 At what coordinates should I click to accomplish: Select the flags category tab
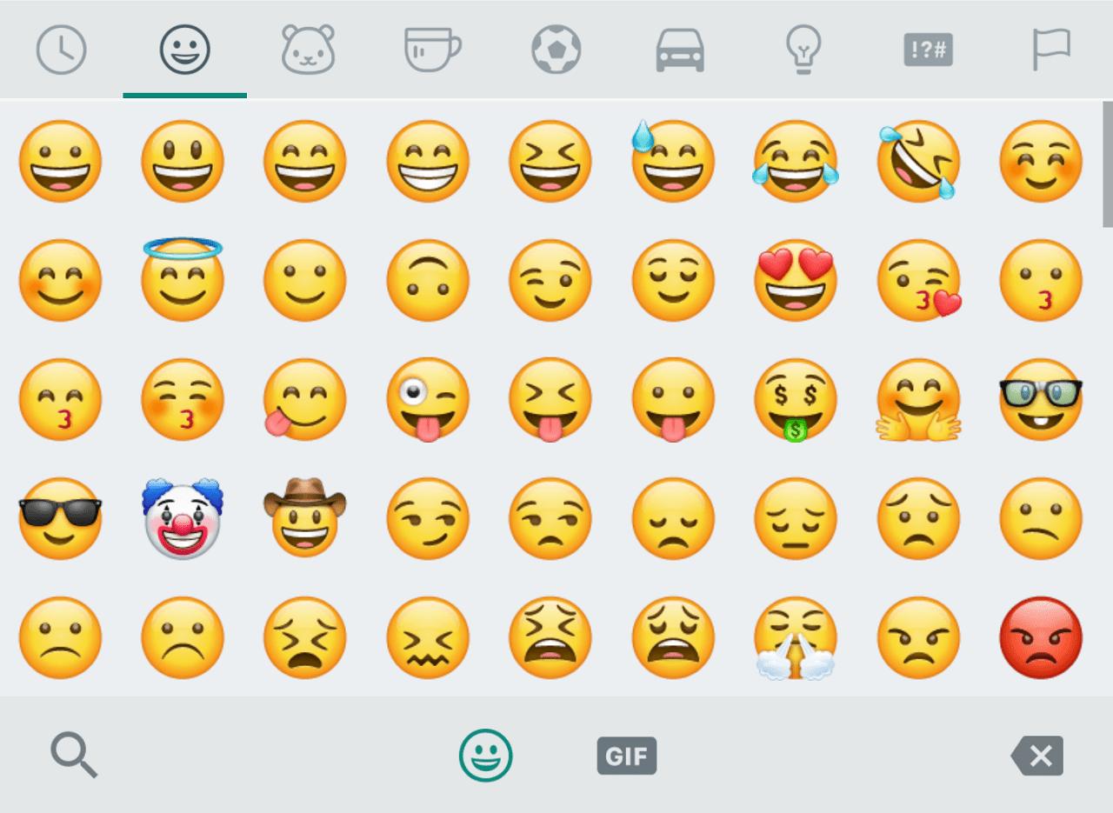pyautogui.click(x=1051, y=50)
